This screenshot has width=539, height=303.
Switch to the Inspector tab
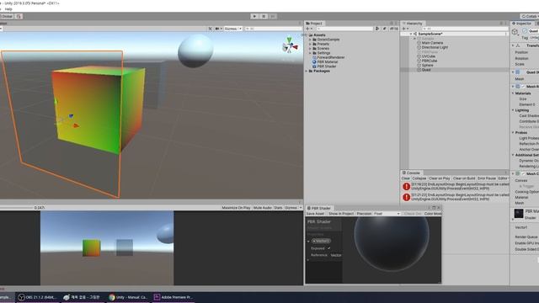[521, 24]
